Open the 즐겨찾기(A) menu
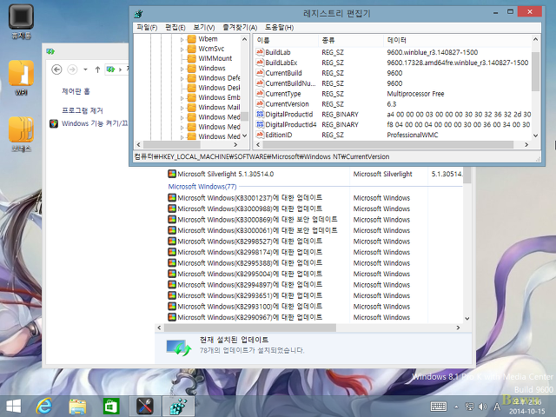The height and width of the screenshot is (417, 556). point(240,27)
